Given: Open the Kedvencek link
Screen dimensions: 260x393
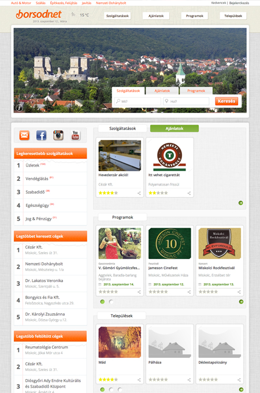Looking at the screenshot, I should (218, 3).
